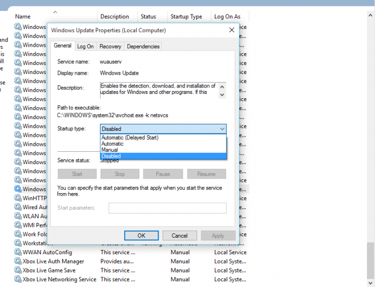Screen dimensions: 375x287
Task: Select Xbox Live Networking Service gear icon
Action: click(x=18, y=279)
